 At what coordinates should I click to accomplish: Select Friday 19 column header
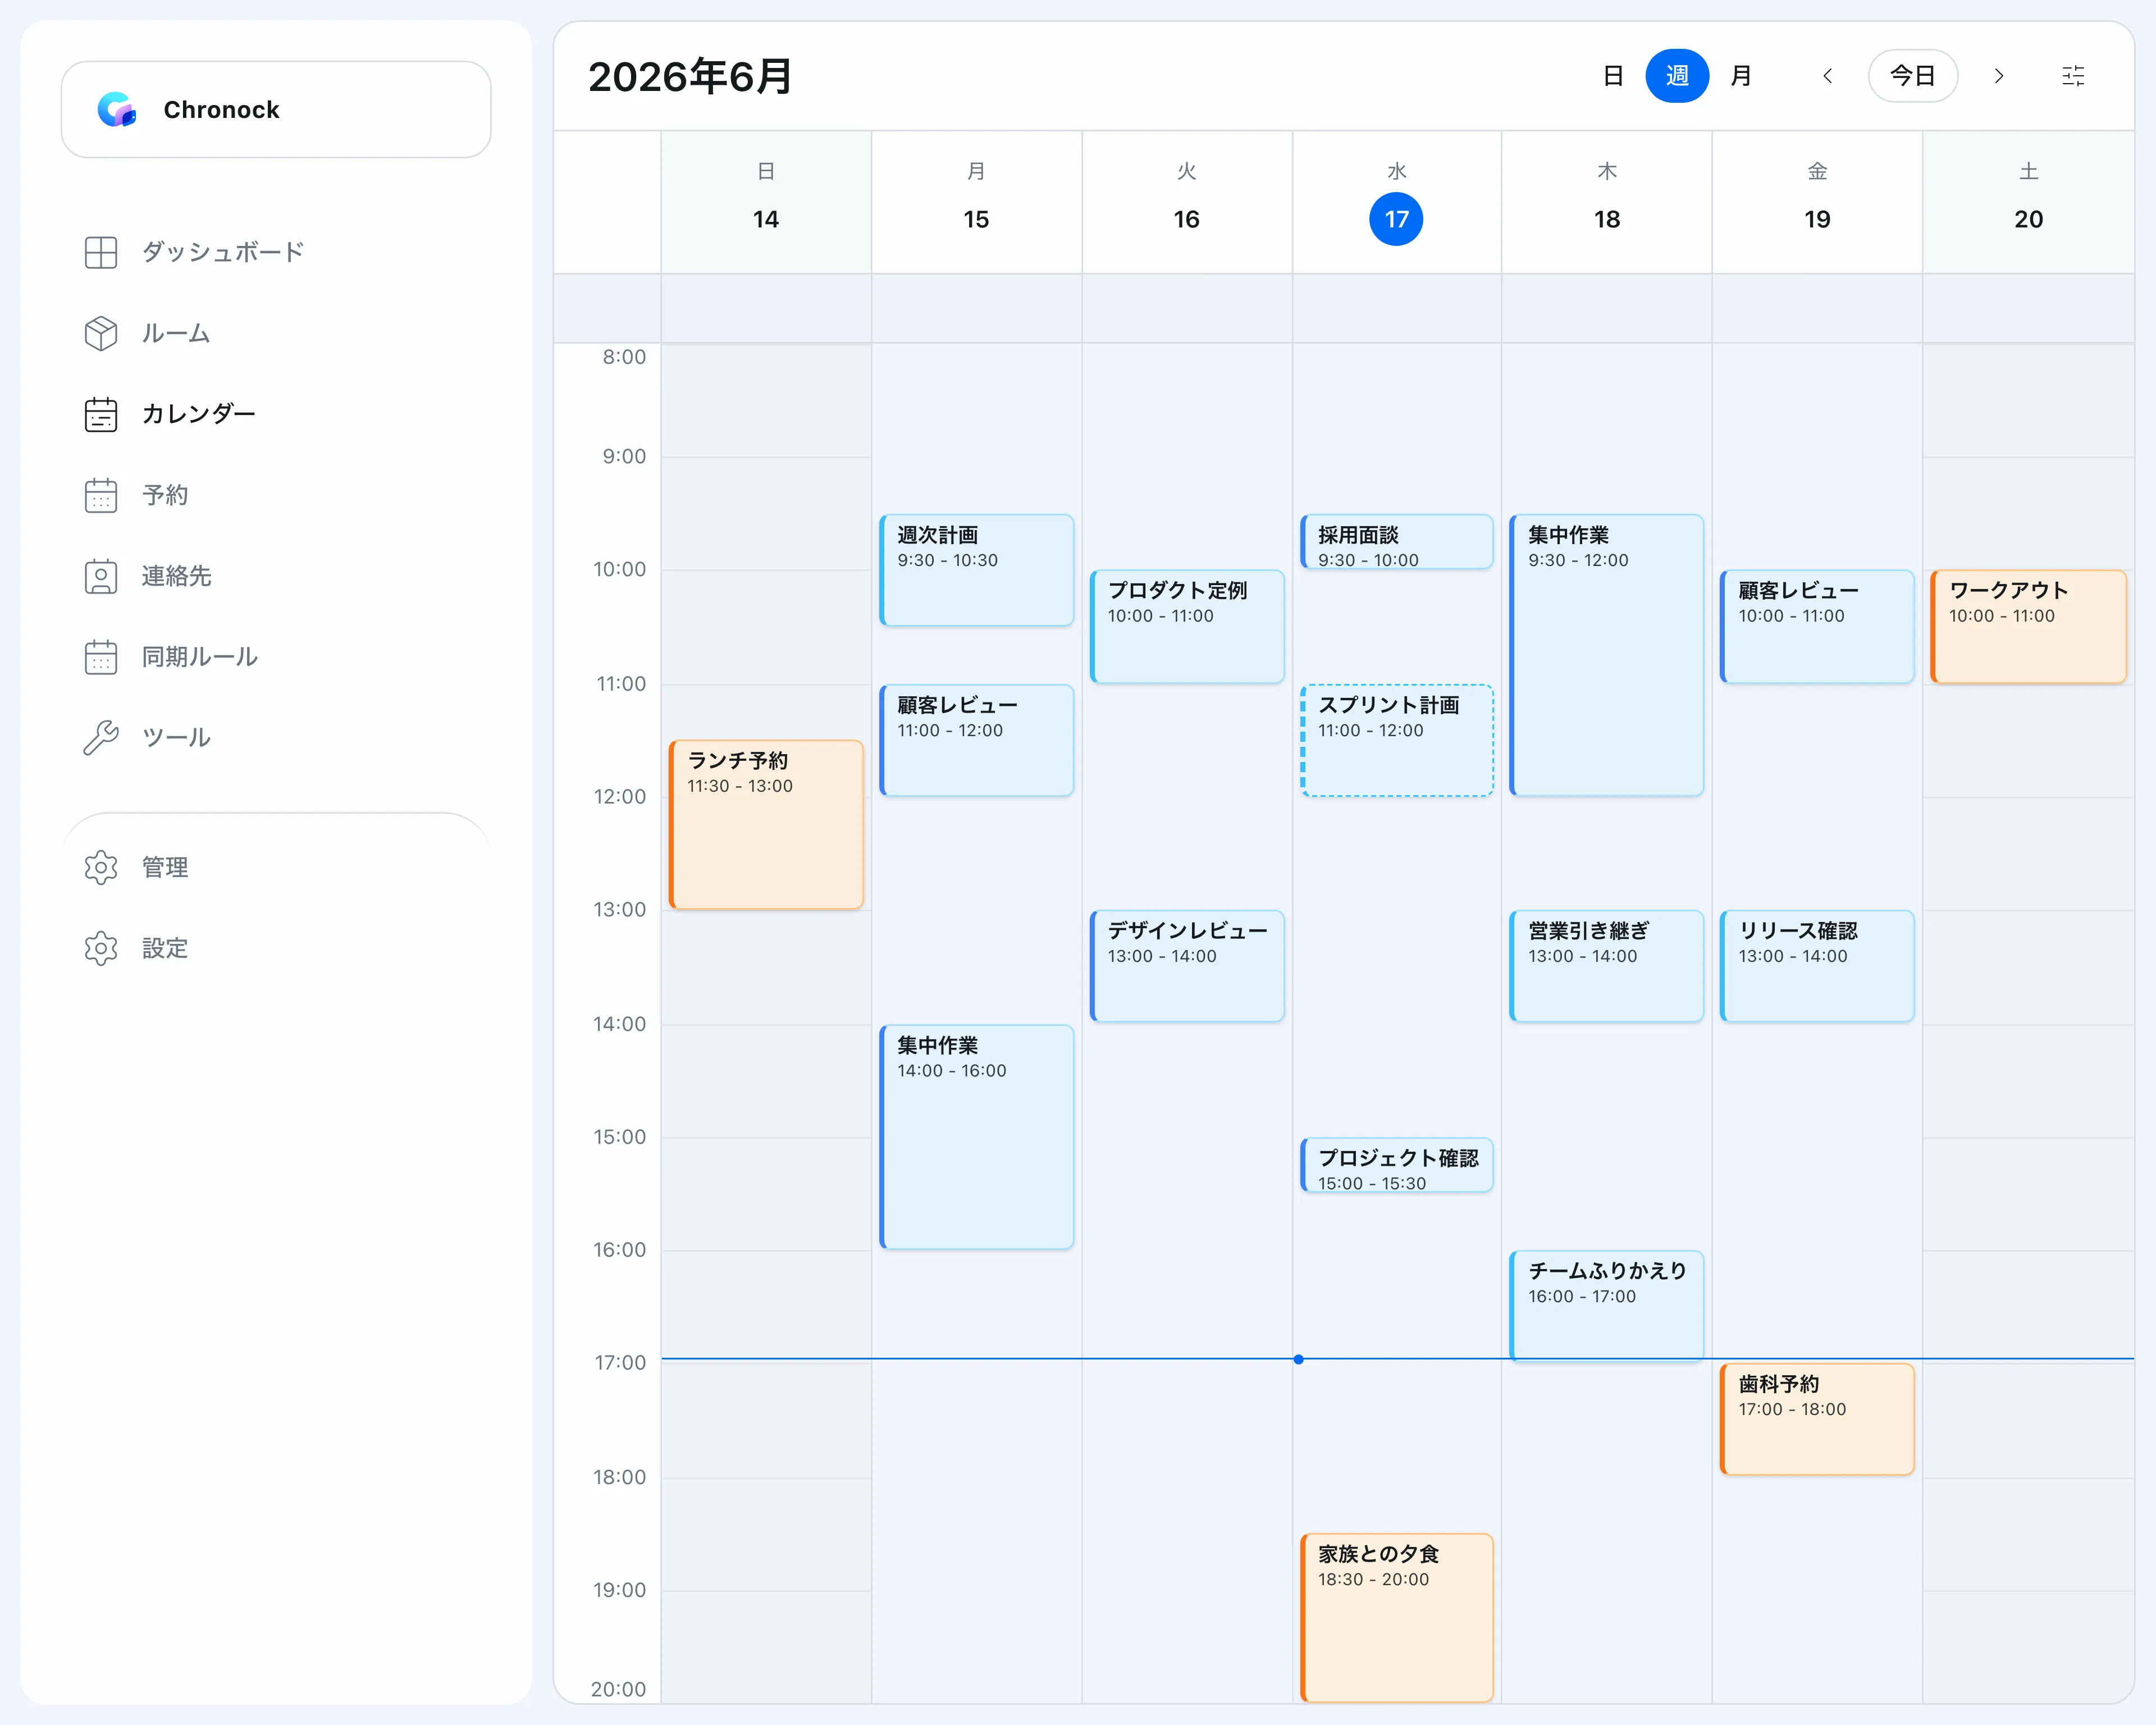click(x=1817, y=202)
